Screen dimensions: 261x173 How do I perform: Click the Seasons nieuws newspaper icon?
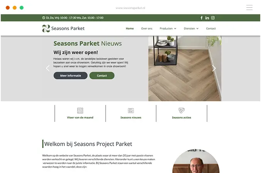(131, 110)
